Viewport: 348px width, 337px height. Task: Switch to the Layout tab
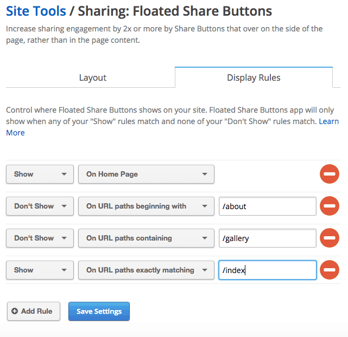tap(92, 77)
